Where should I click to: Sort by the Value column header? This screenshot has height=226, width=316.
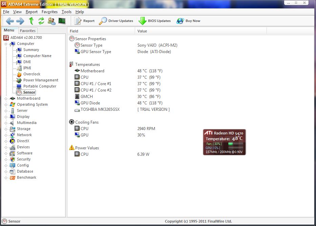(x=201, y=31)
